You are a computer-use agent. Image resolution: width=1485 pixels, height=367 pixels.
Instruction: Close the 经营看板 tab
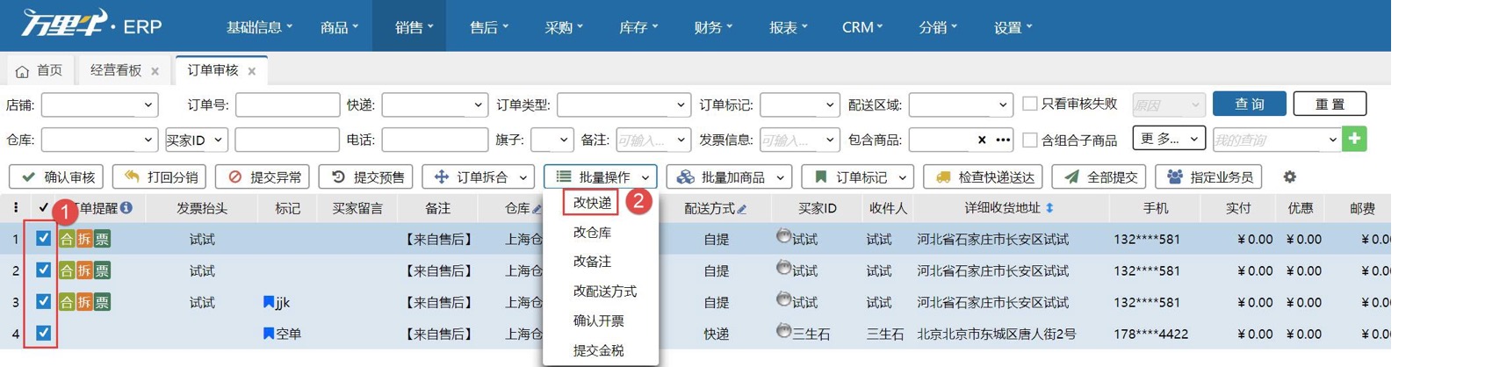click(x=155, y=71)
